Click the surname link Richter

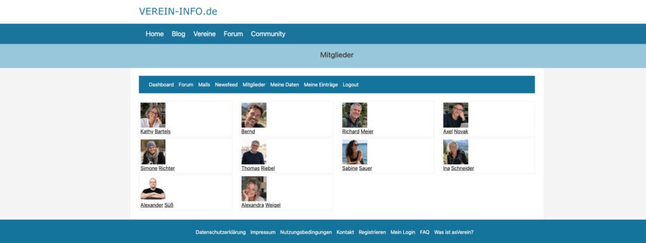coord(167,169)
